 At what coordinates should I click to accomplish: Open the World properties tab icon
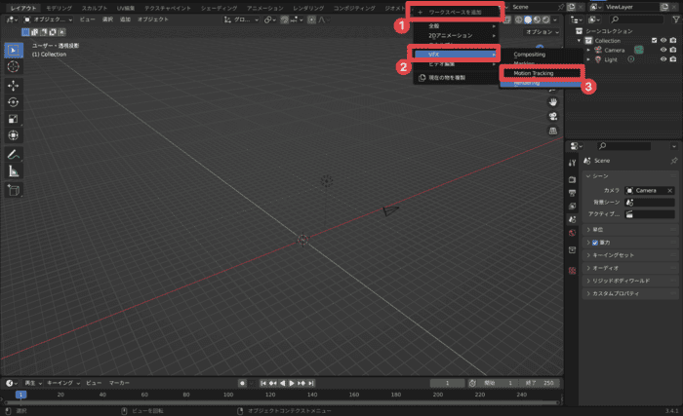pyautogui.click(x=573, y=233)
